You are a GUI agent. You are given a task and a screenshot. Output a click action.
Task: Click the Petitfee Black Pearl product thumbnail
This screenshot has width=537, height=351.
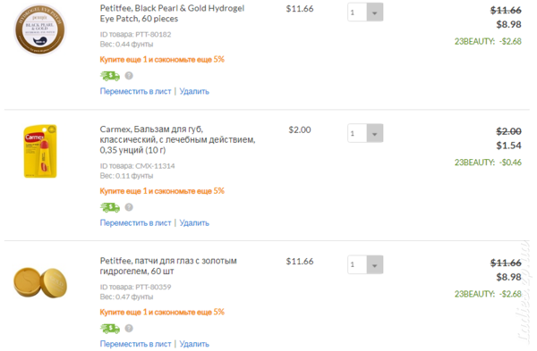point(39,29)
